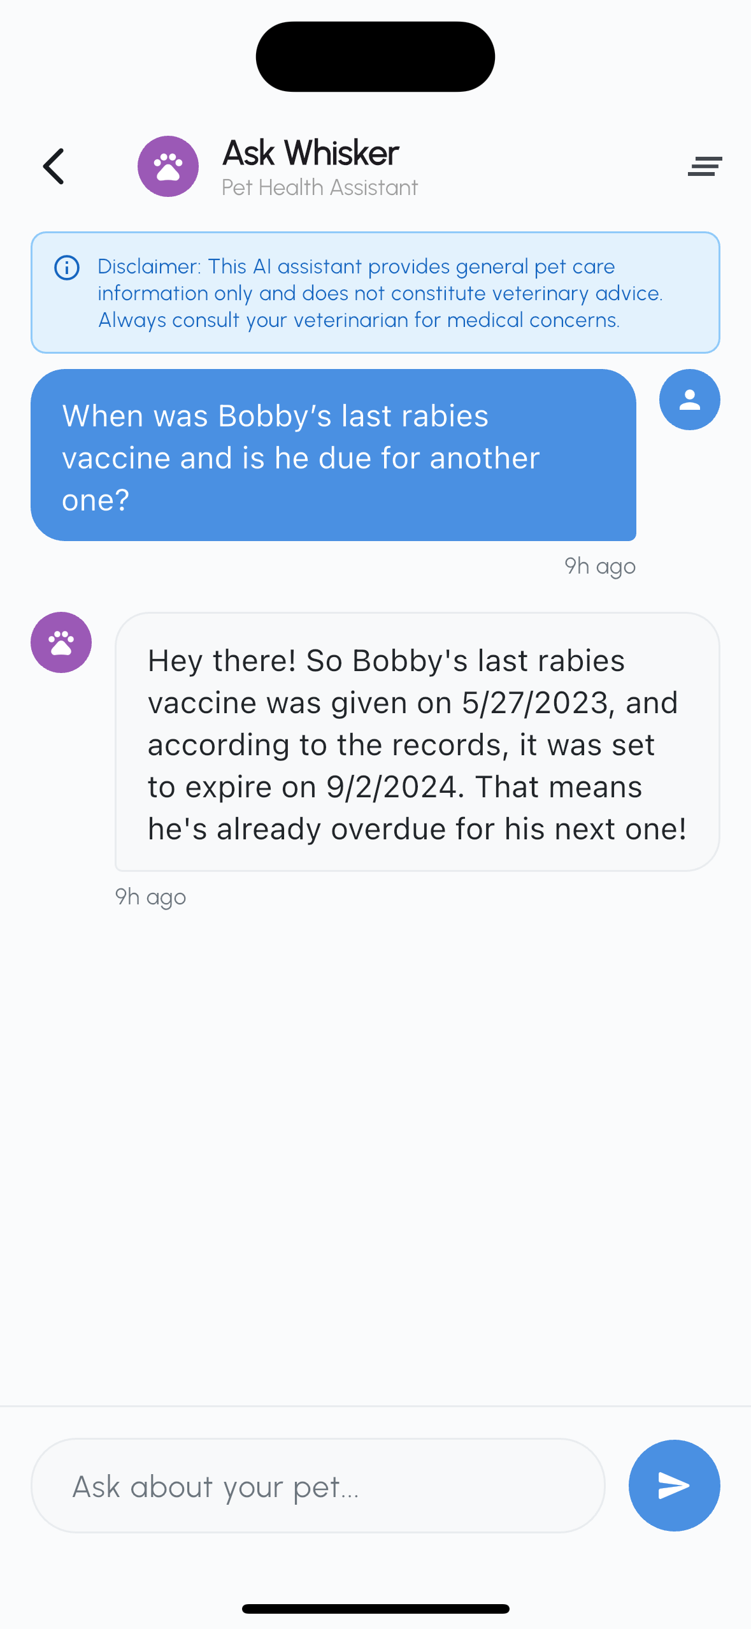Click the info icon in the disclaimer
Image resolution: width=751 pixels, height=1629 pixels.
pos(67,268)
